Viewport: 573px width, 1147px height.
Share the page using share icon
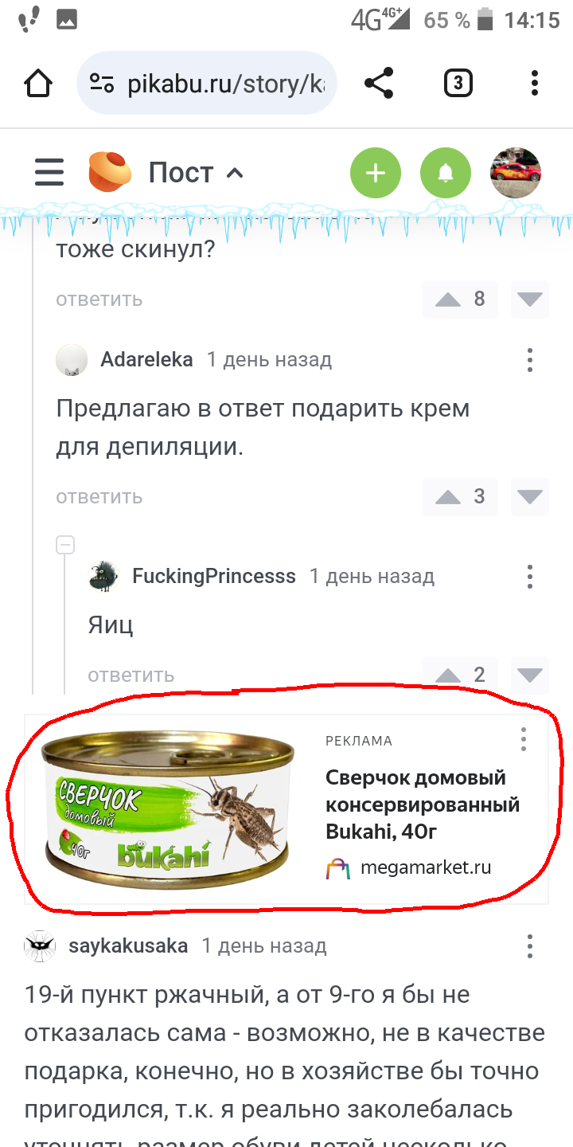[379, 83]
